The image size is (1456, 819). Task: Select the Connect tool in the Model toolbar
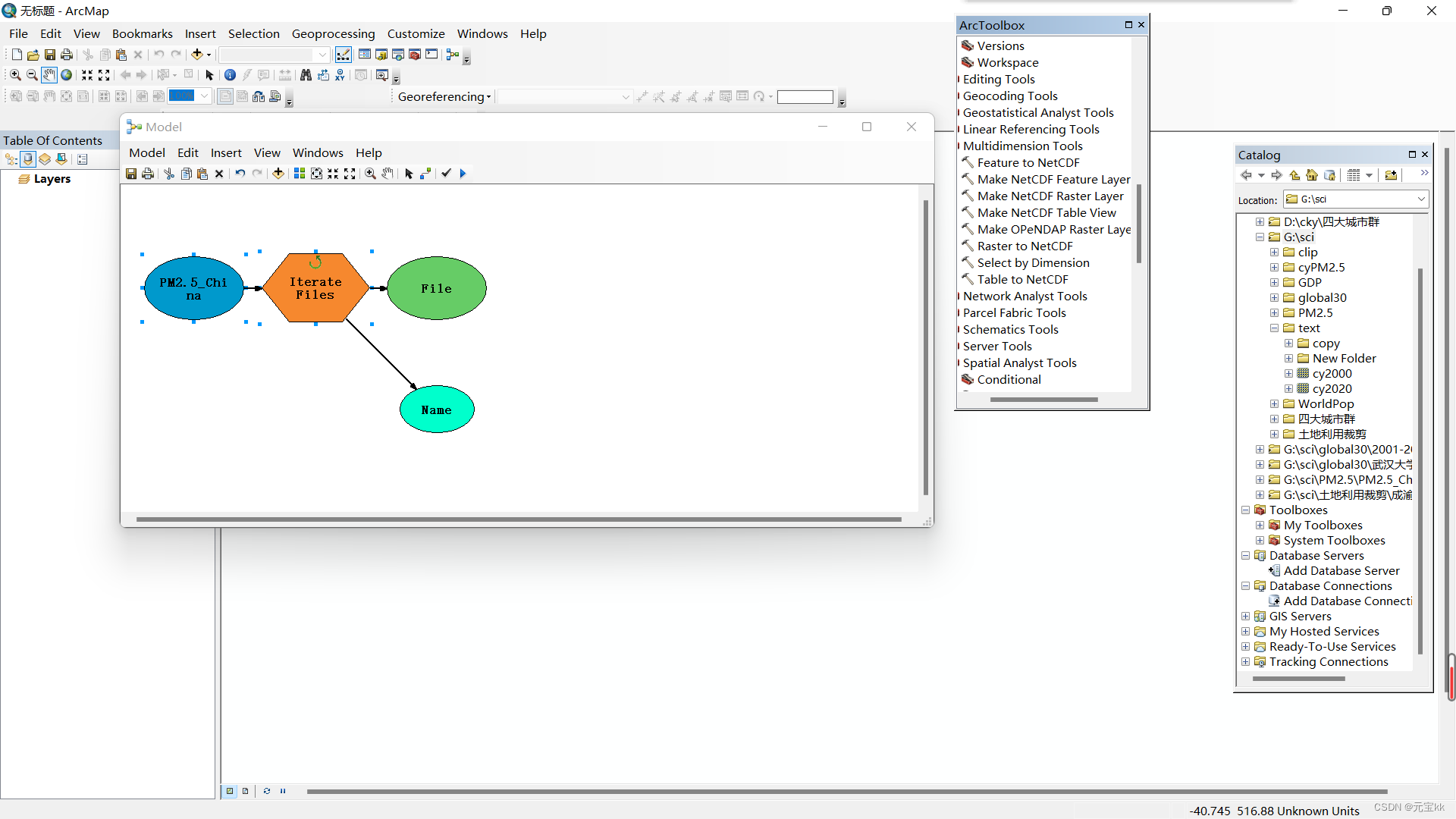425,174
